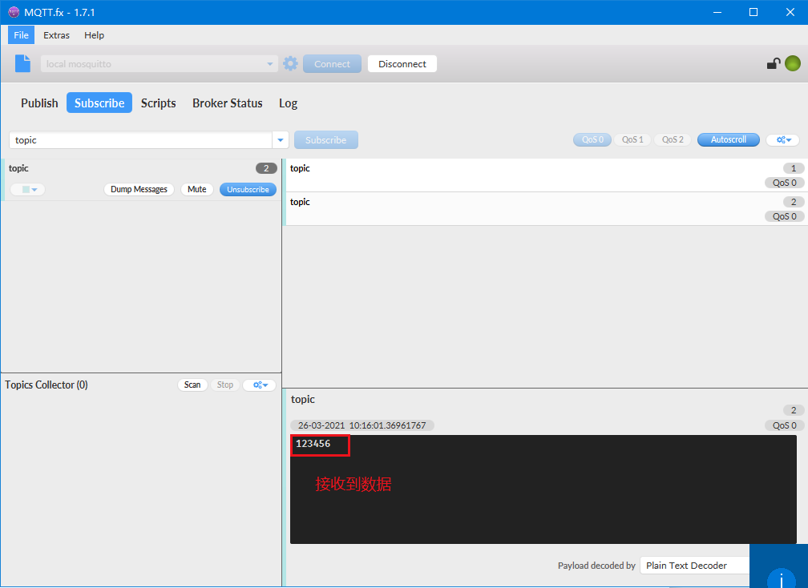Open the Extras menu
The width and height of the screenshot is (808, 588).
tap(56, 35)
